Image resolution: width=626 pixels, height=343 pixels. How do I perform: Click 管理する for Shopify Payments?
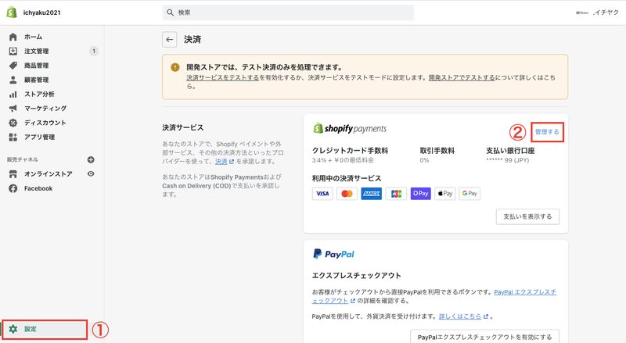point(547,132)
